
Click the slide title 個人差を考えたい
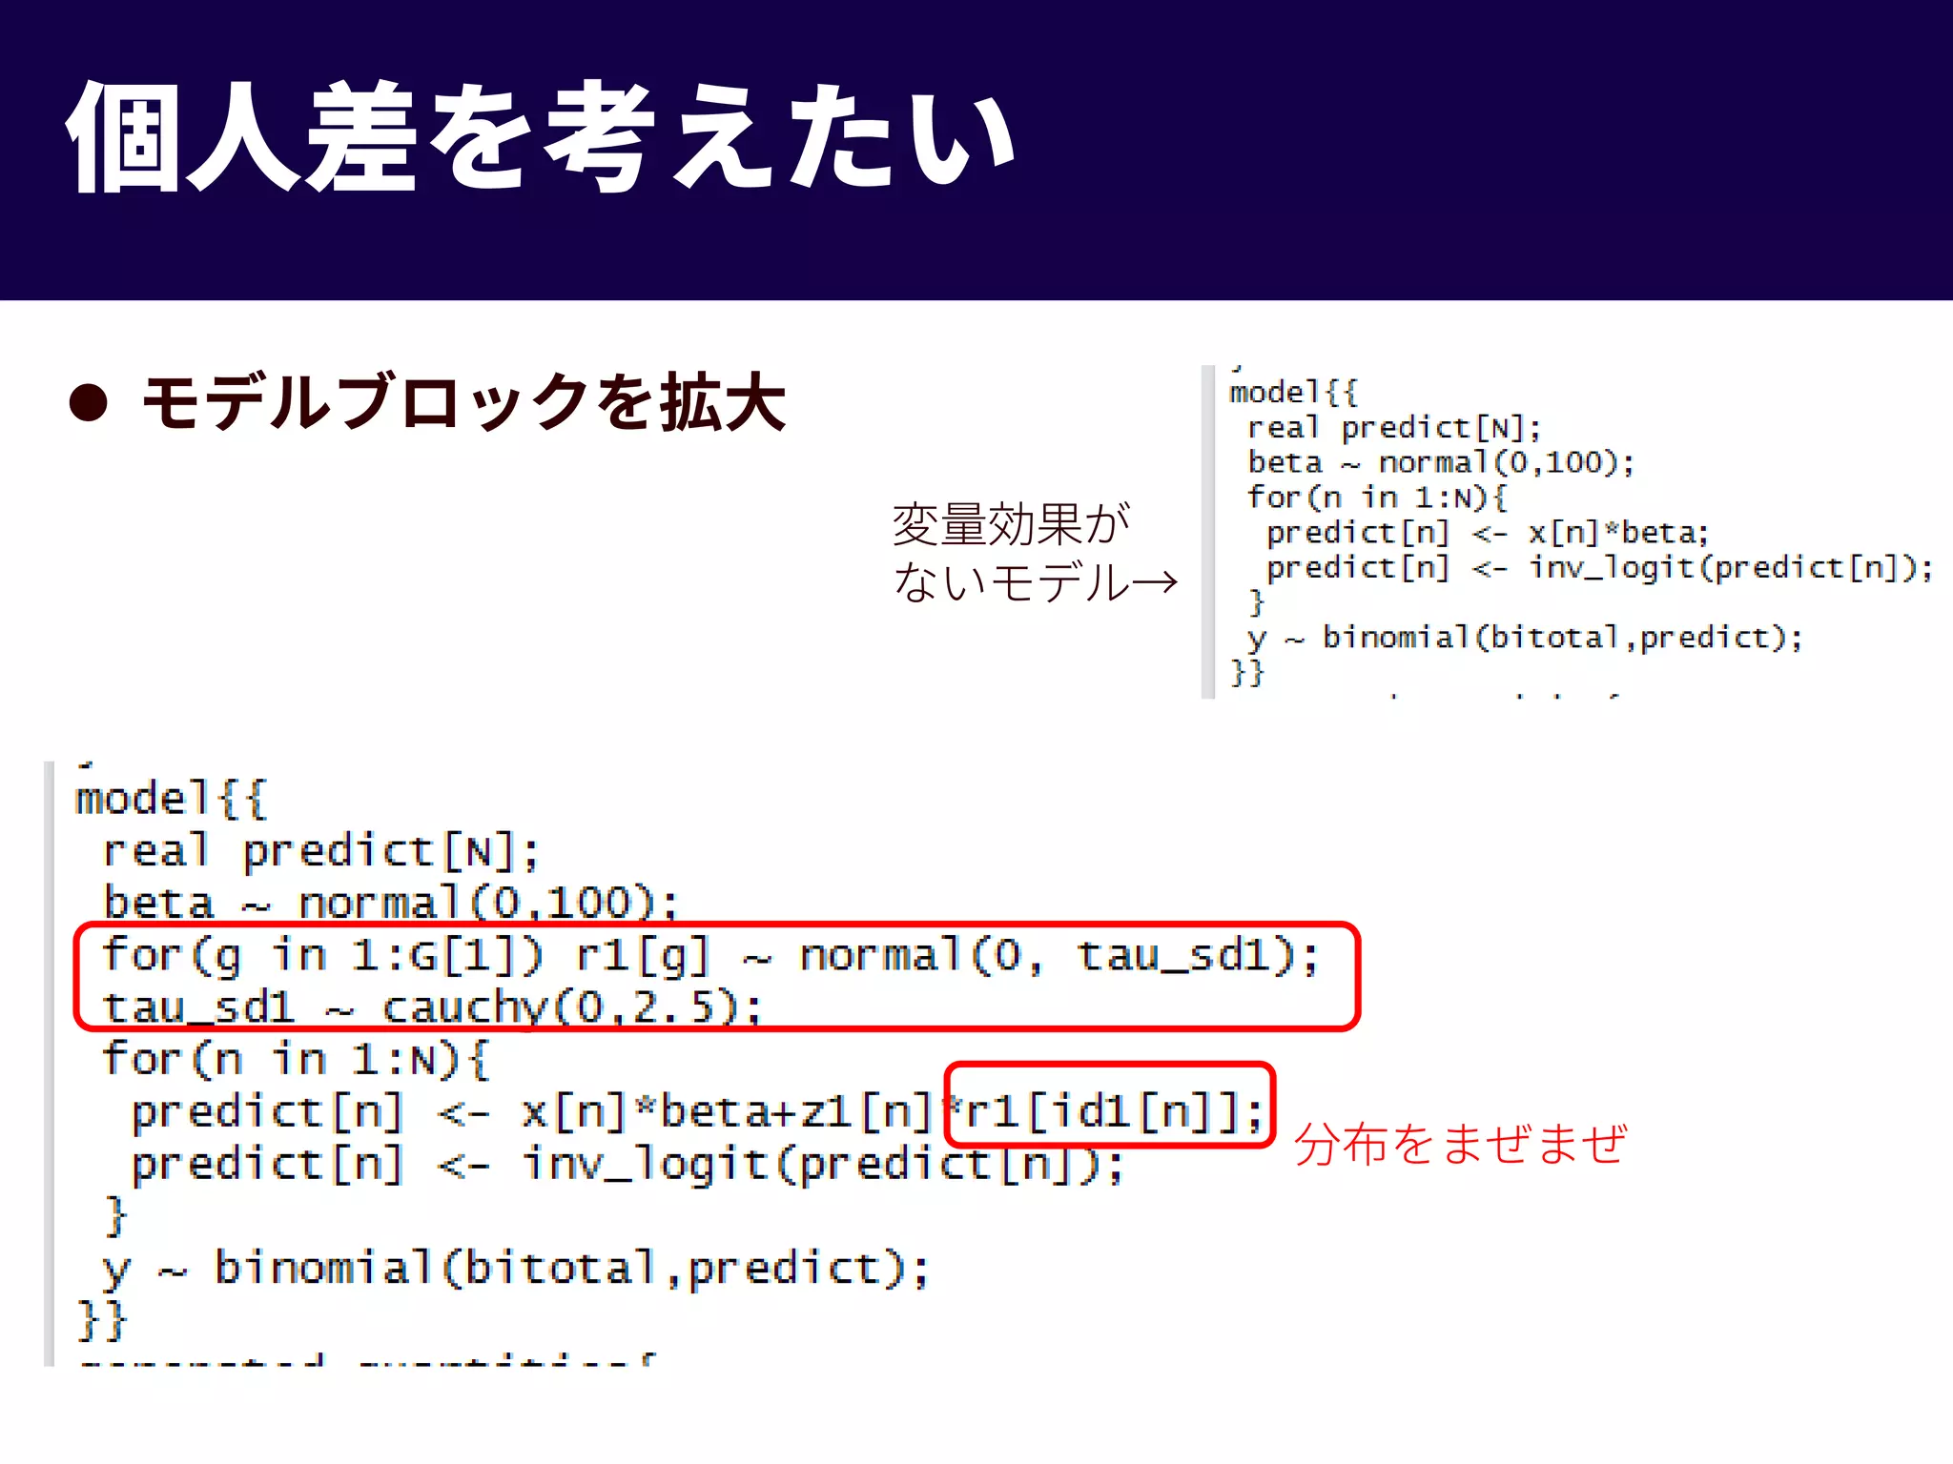coord(541,137)
